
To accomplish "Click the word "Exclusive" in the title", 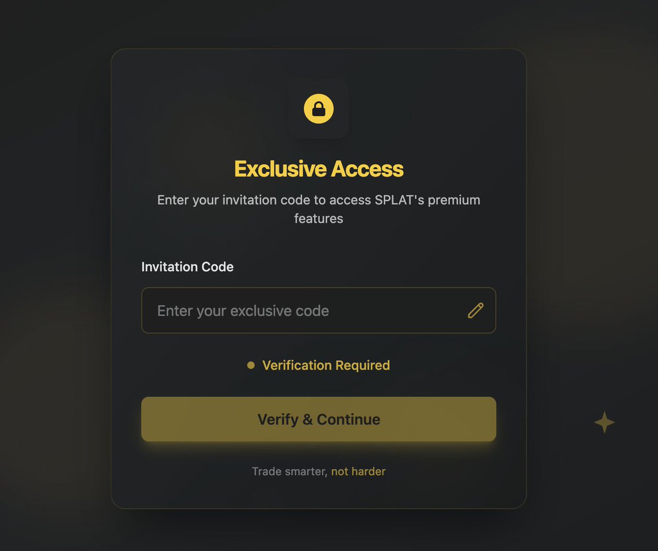I will [280, 168].
